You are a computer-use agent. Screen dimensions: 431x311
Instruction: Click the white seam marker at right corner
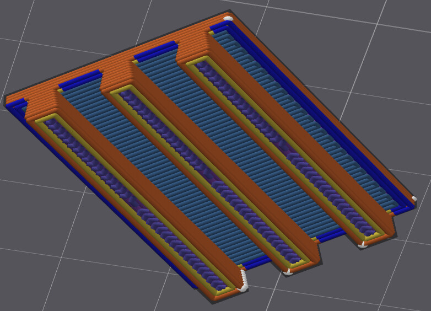414,199
